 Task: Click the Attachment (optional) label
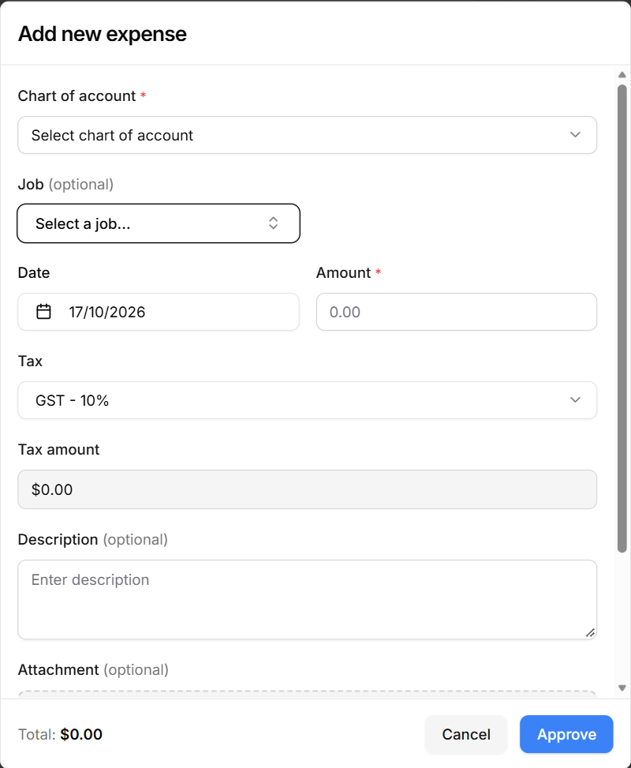tap(93, 669)
